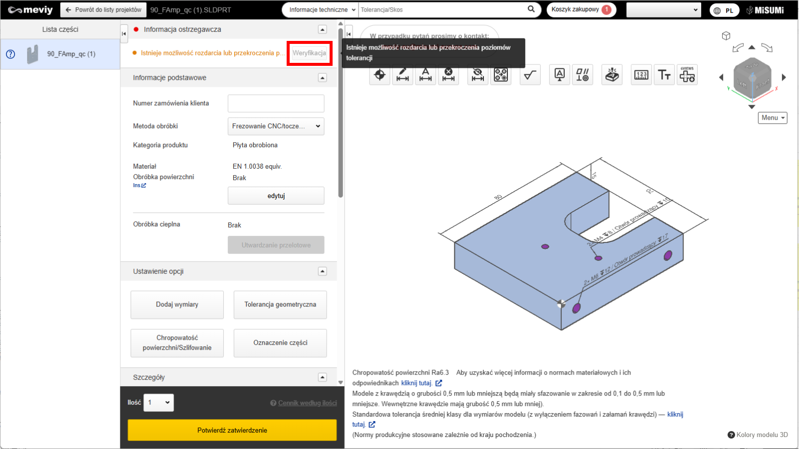Screen dimensions: 799x449
Task: Click the 6VIEWS download icon
Action: (687, 75)
